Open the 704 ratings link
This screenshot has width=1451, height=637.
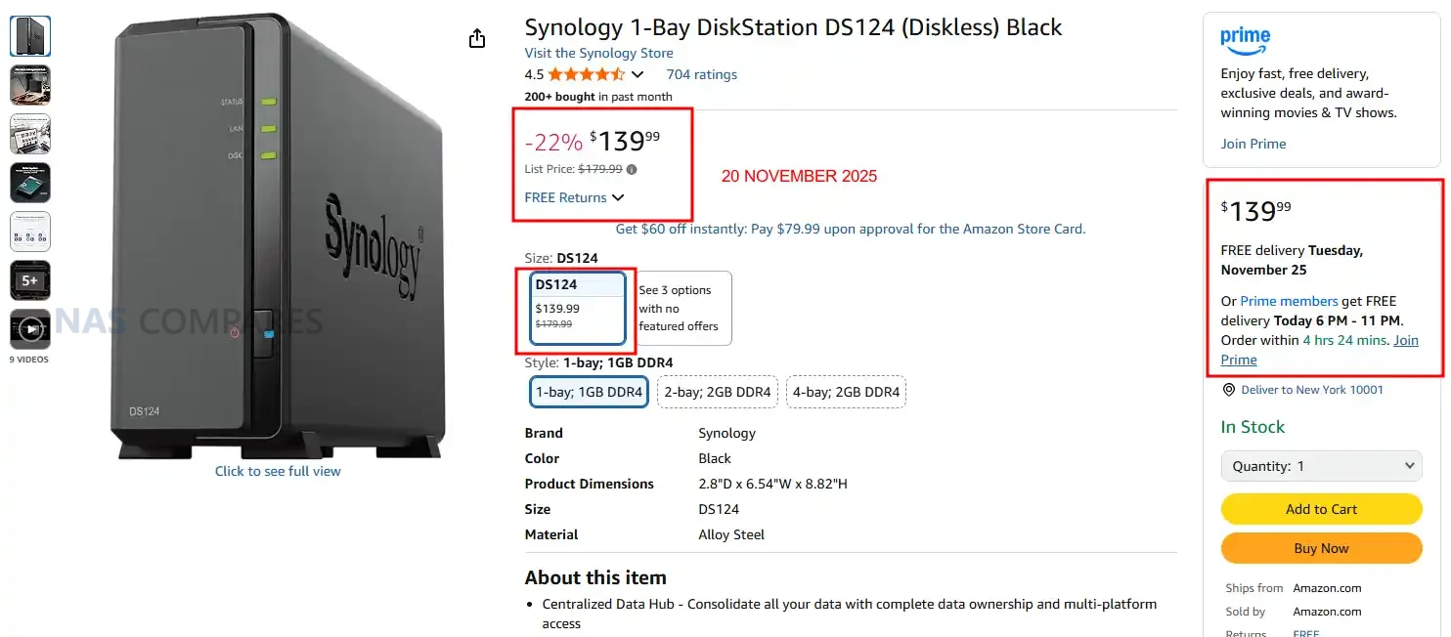coord(701,74)
